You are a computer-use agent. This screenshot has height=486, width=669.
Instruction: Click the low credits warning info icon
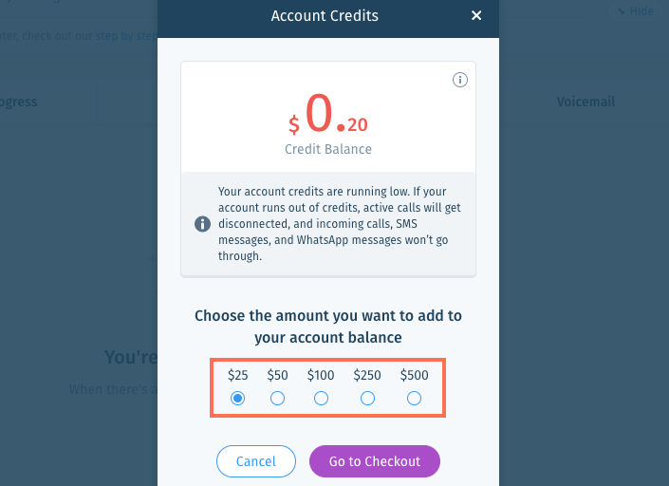(203, 224)
